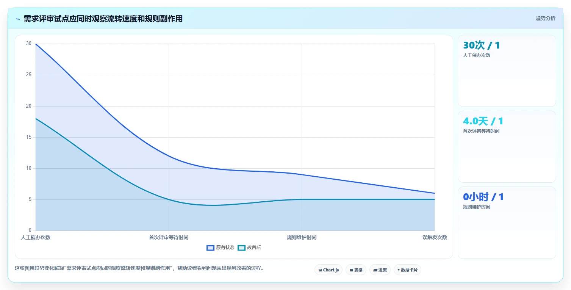Viewport: 571px width, 290px height.
Task: Click the y-axis value 25
Action: coord(29,75)
